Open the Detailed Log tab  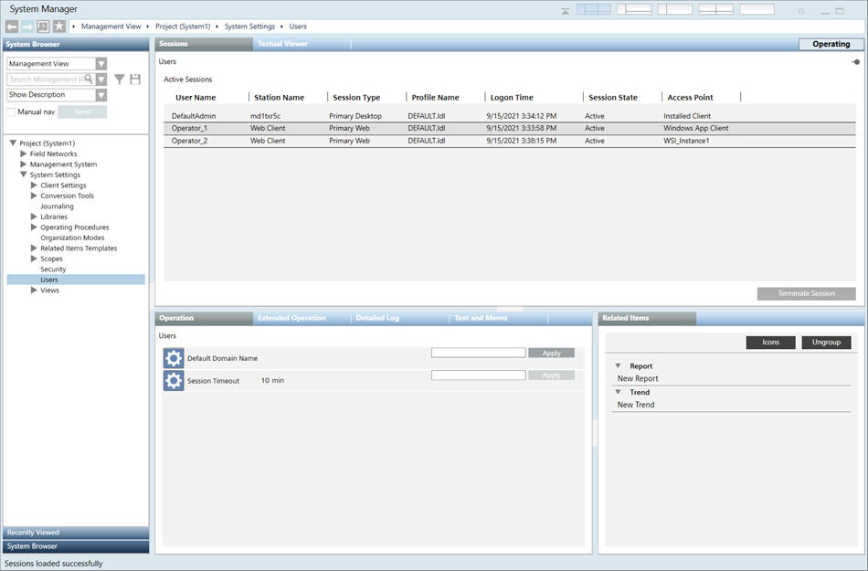click(x=376, y=318)
